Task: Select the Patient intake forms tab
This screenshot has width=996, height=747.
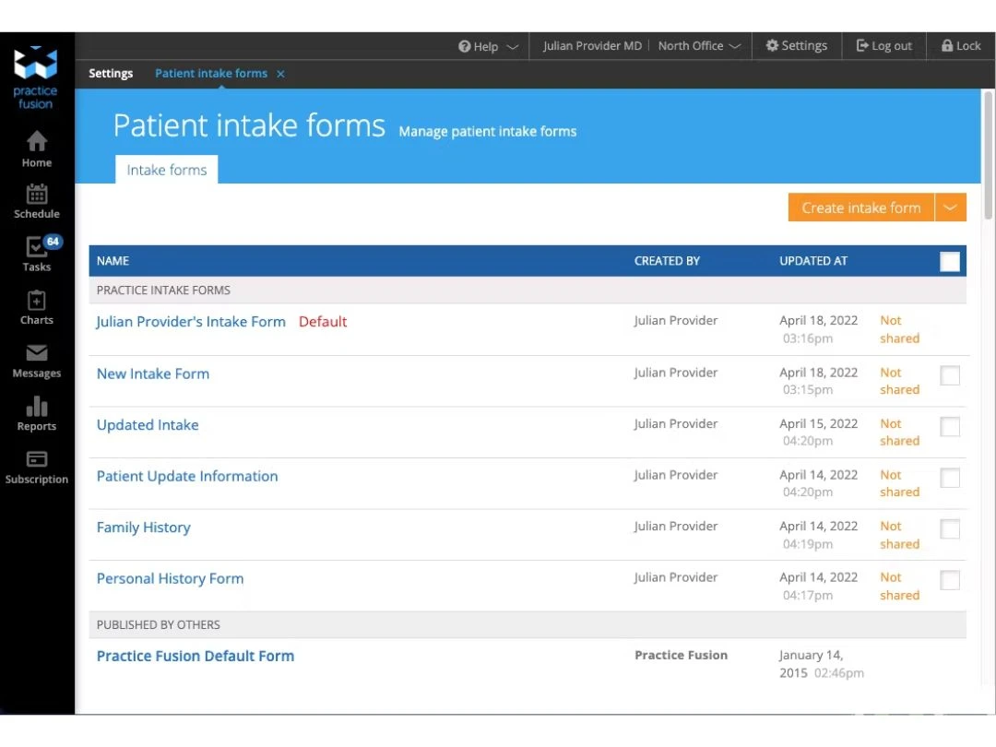Action: point(211,73)
